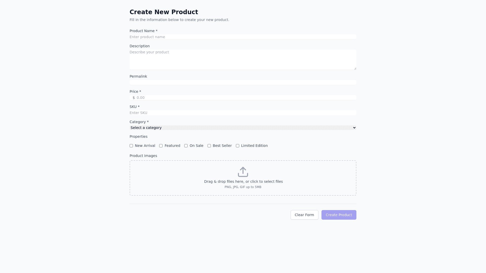Open the Select a category dropdown
The height and width of the screenshot is (273, 486).
pos(243,127)
